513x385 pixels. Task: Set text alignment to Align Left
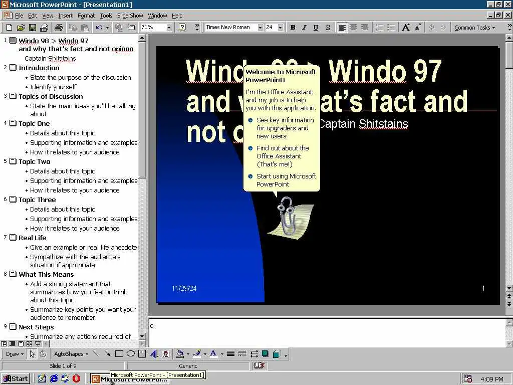pyautogui.click(x=342, y=28)
